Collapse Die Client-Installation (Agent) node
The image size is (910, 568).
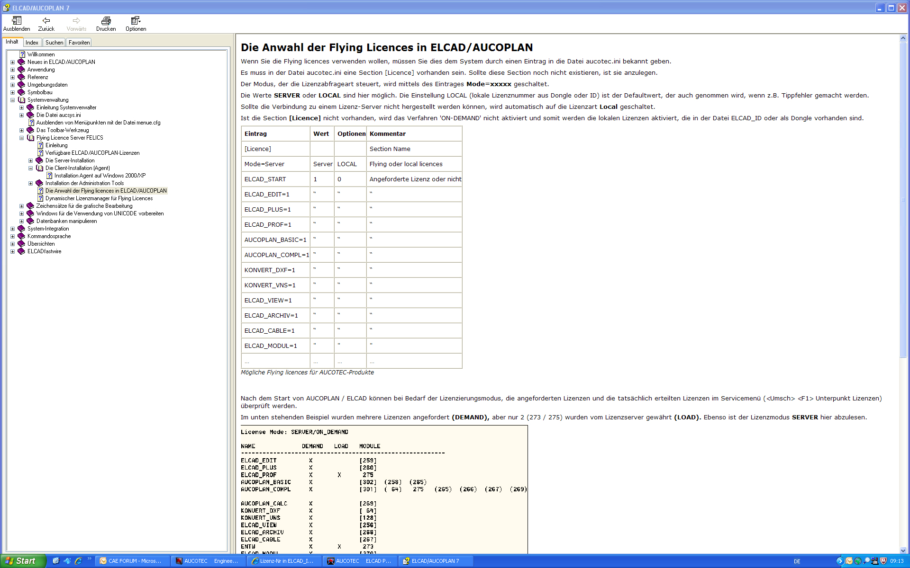pos(31,168)
